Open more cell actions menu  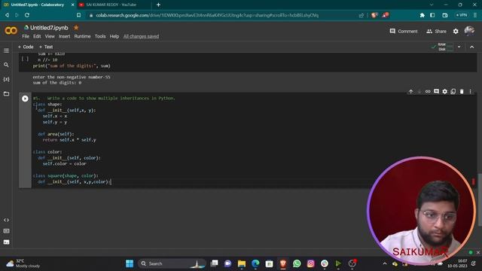[470, 92]
